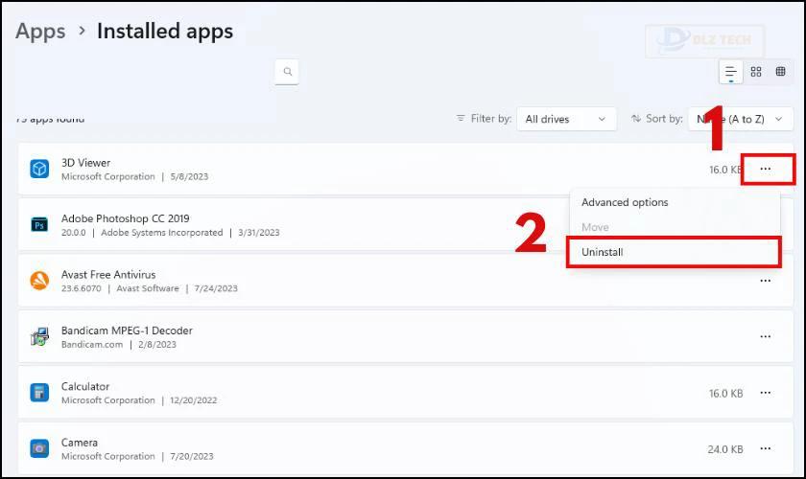Screen dimensions: 806x479
Task: Open the Sort by Name dropdown
Action: [x=740, y=119]
